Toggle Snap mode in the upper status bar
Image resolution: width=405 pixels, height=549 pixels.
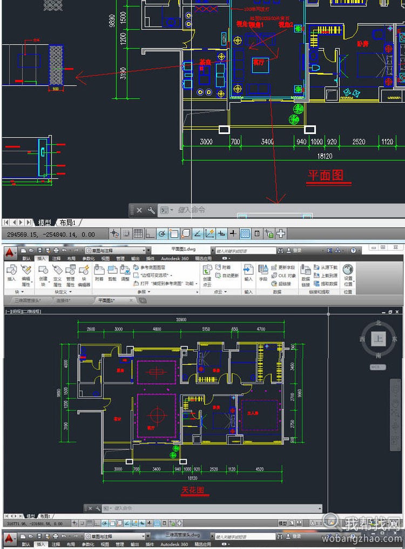[126, 233]
